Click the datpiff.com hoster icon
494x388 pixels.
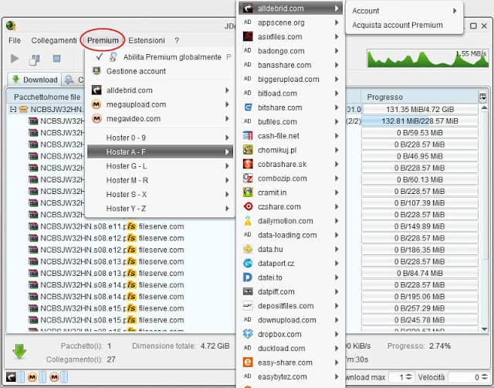(x=248, y=291)
